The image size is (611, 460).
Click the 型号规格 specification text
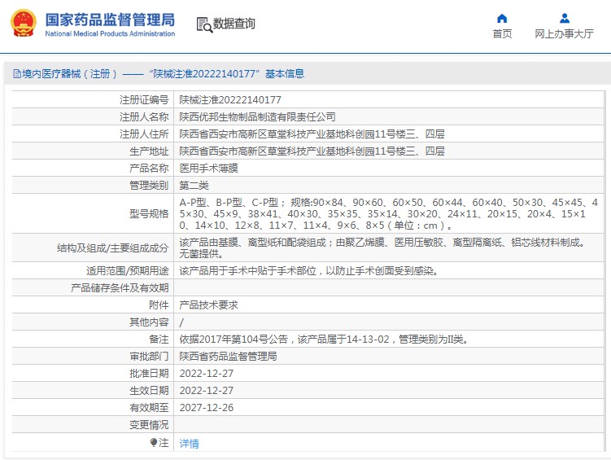click(x=389, y=213)
